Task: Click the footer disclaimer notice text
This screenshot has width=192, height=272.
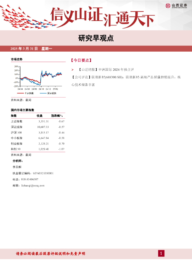Action: 50,254
